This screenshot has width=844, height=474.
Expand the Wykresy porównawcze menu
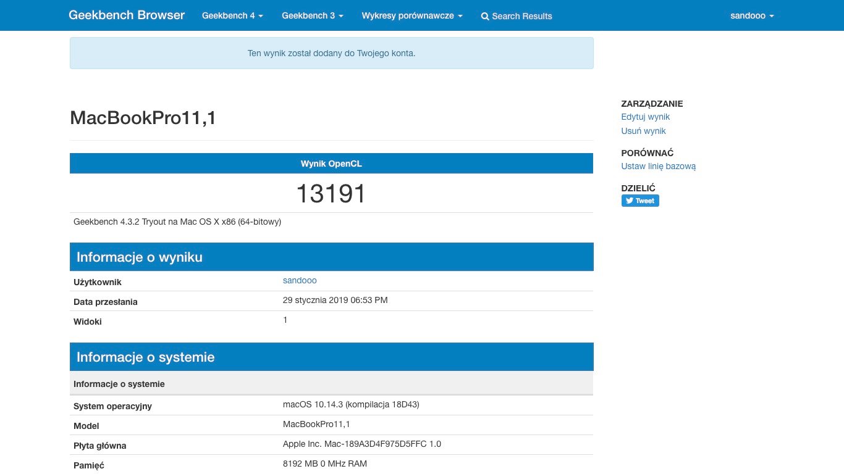tap(412, 15)
